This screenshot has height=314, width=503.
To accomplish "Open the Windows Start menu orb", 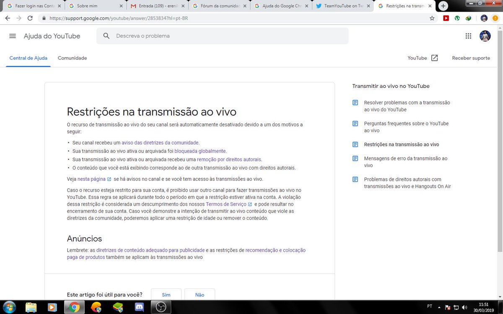I will tap(9, 307).
